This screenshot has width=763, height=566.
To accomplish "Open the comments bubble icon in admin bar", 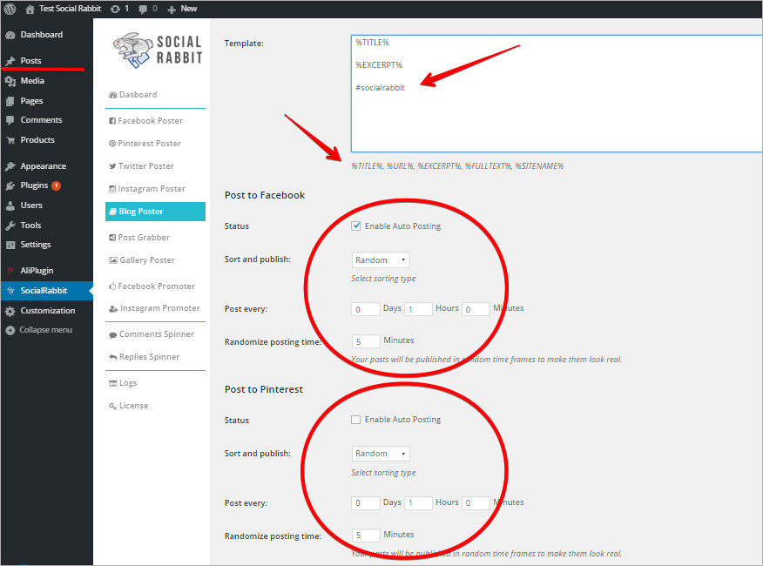I will click(x=143, y=9).
